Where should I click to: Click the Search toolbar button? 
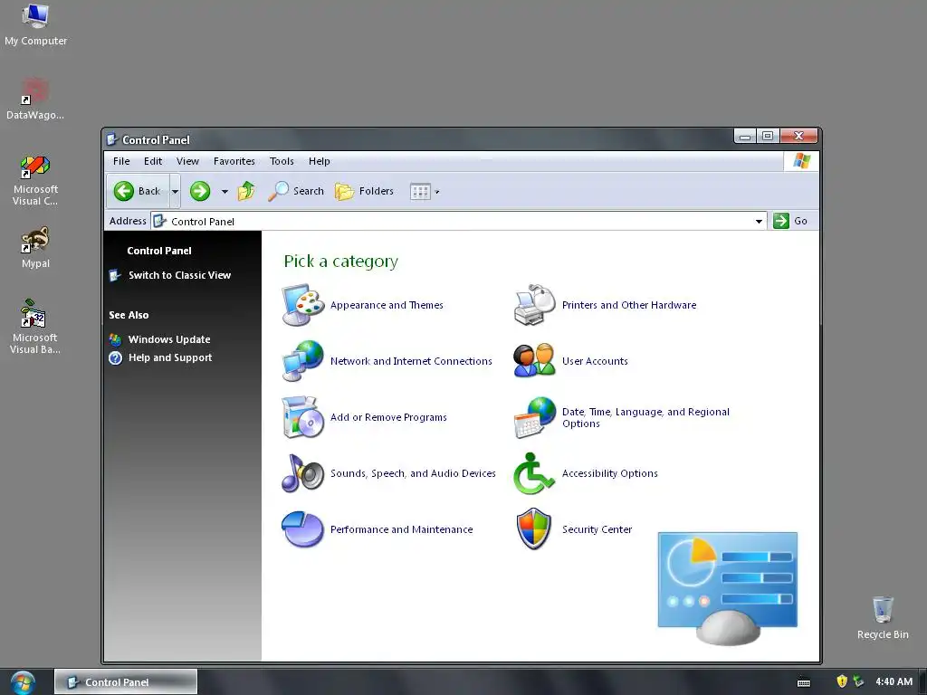[x=296, y=191]
